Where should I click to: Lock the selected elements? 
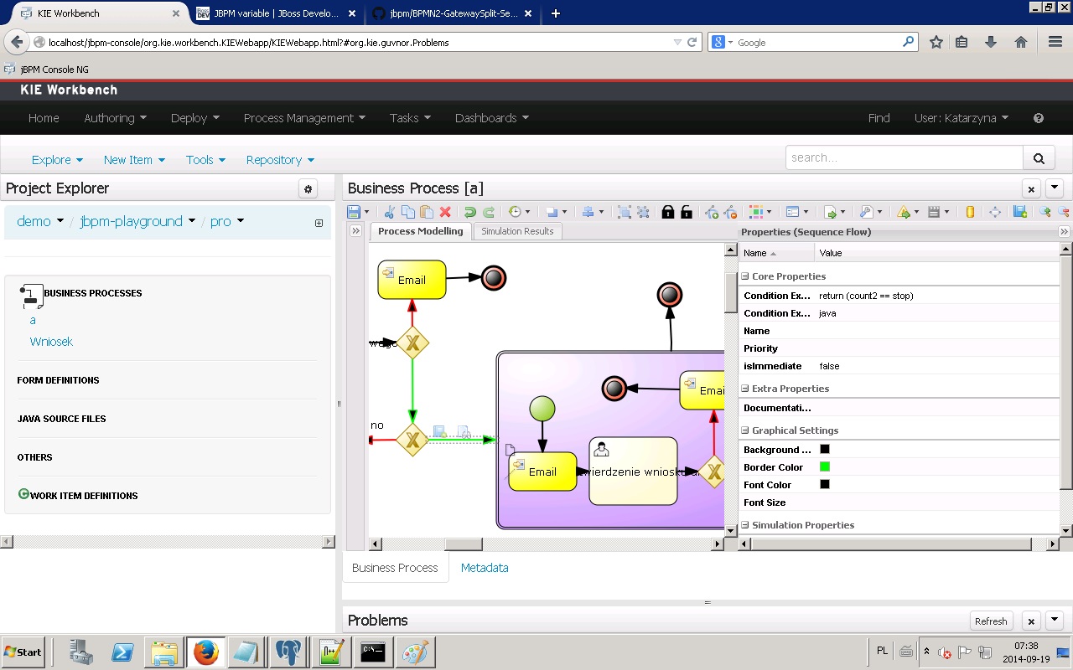(668, 212)
